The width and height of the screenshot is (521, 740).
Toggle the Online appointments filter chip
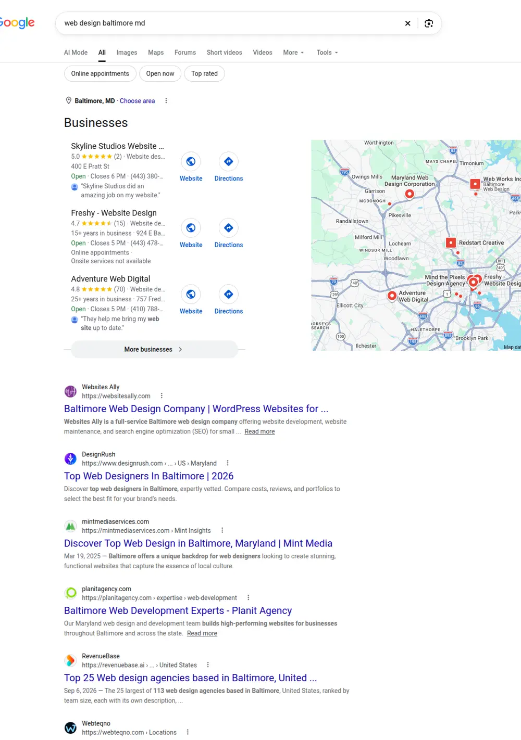coord(100,73)
